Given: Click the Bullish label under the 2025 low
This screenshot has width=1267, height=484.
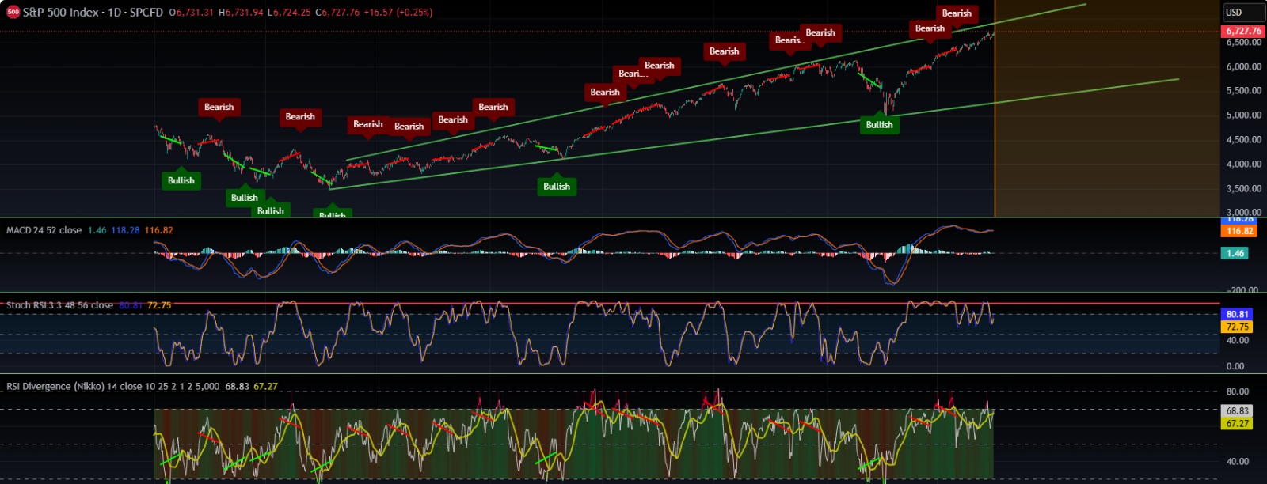Looking at the screenshot, I should point(879,125).
